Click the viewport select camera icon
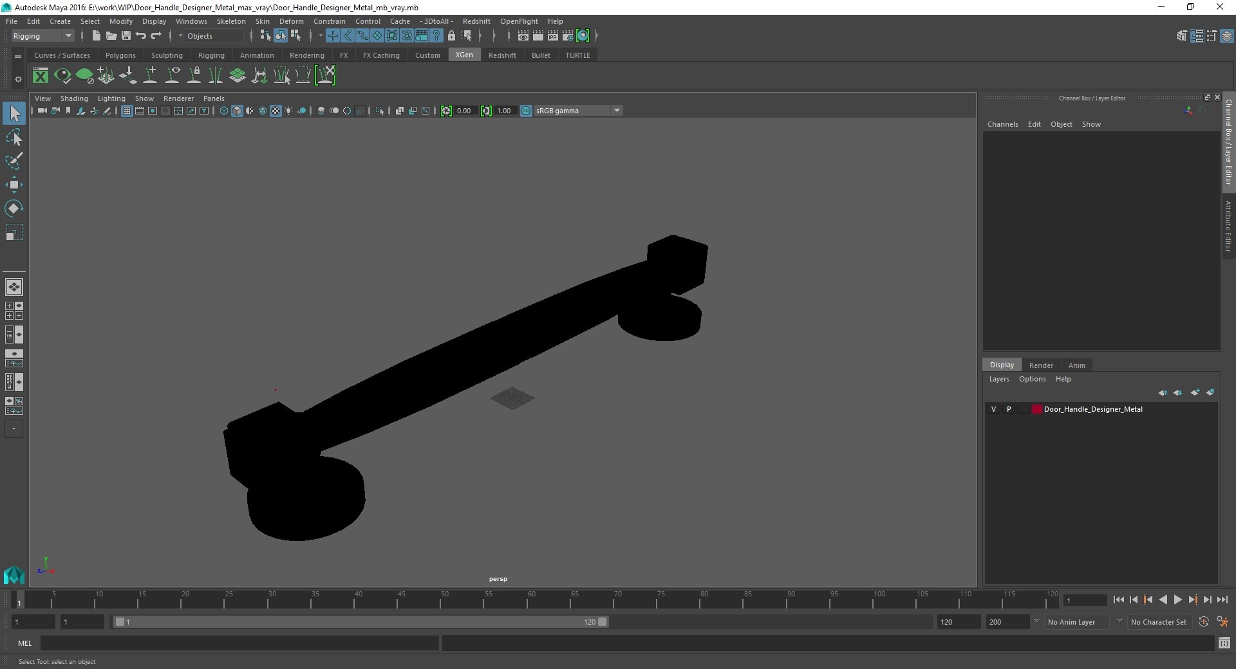Screen dimensions: 1236x669 (42, 111)
